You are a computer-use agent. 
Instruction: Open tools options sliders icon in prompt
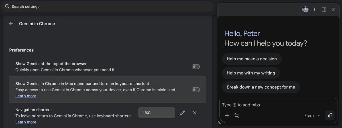(237, 115)
